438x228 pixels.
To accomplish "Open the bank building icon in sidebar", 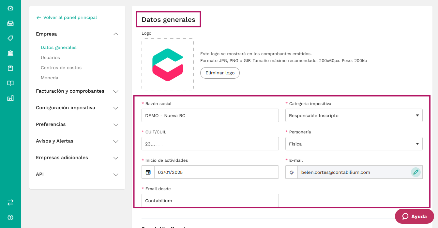I will (x=10, y=53).
